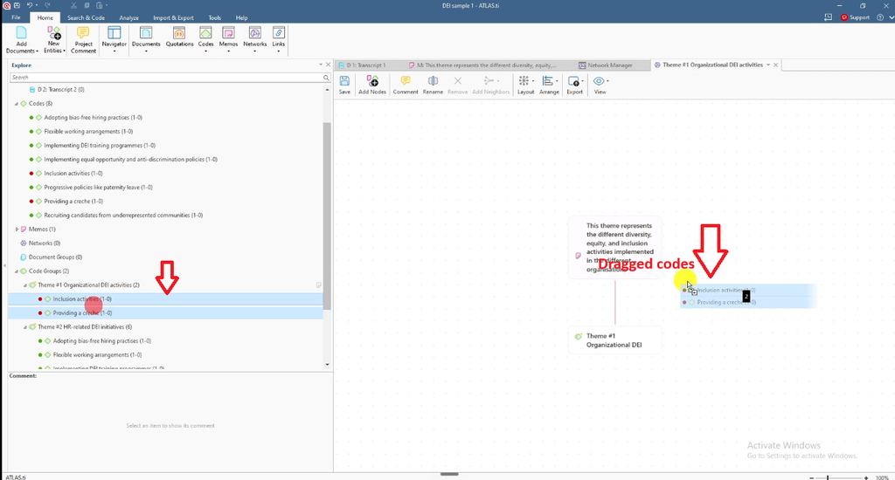Open the Help ribbon tab

click(x=241, y=17)
